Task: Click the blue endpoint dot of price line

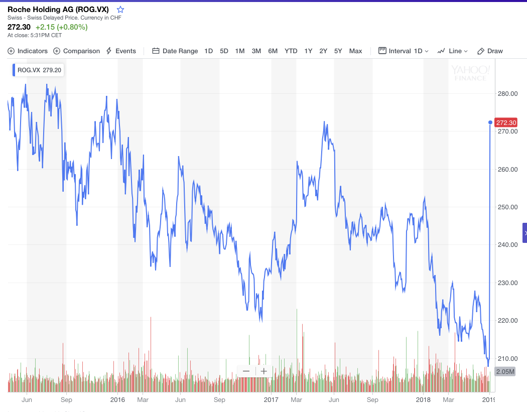Action: point(490,122)
